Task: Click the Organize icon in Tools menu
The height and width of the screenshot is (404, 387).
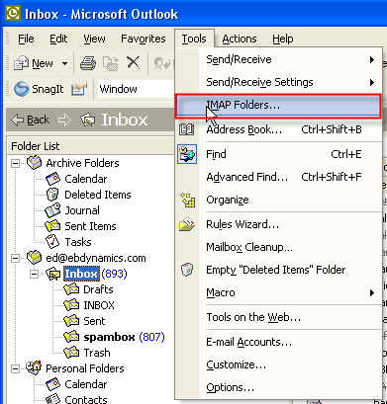Action: click(187, 200)
